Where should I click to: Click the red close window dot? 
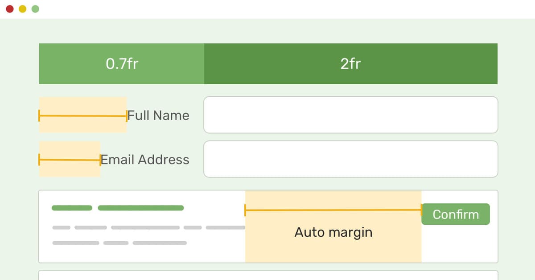click(x=10, y=9)
